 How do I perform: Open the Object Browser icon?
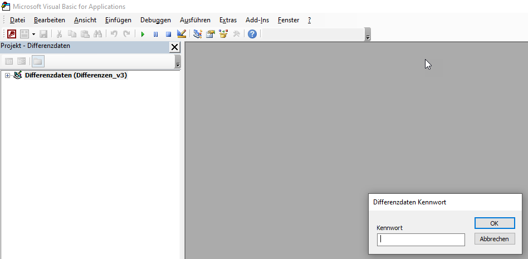[223, 34]
